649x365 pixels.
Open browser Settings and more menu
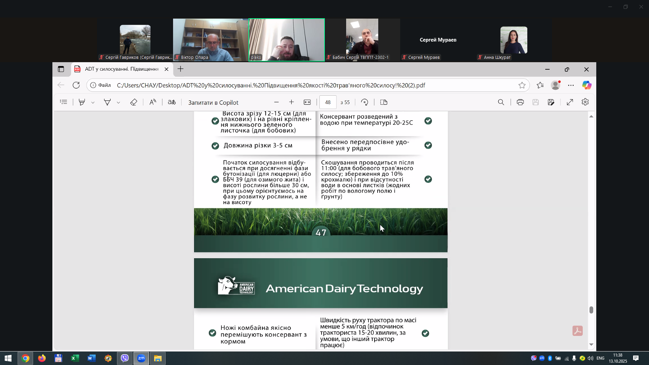point(571,85)
